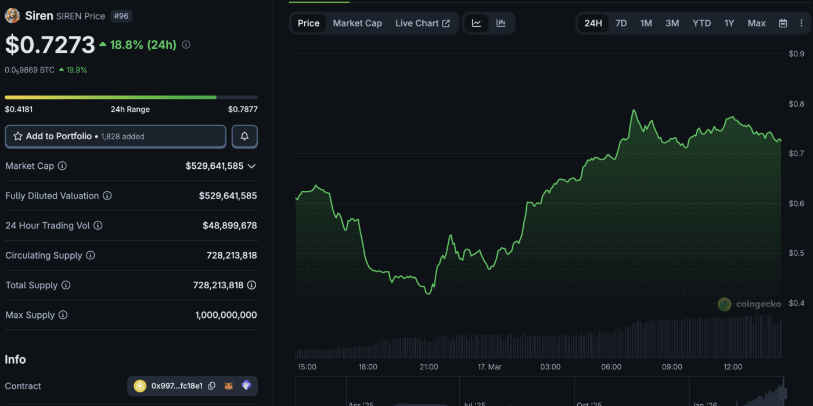Click the bell price alert icon

click(x=244, y=136)
